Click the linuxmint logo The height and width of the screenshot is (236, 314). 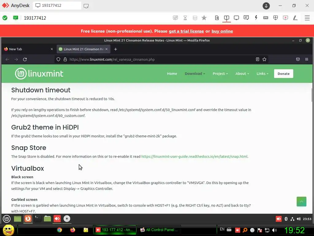pyautogui.click(x=39, y=73)
